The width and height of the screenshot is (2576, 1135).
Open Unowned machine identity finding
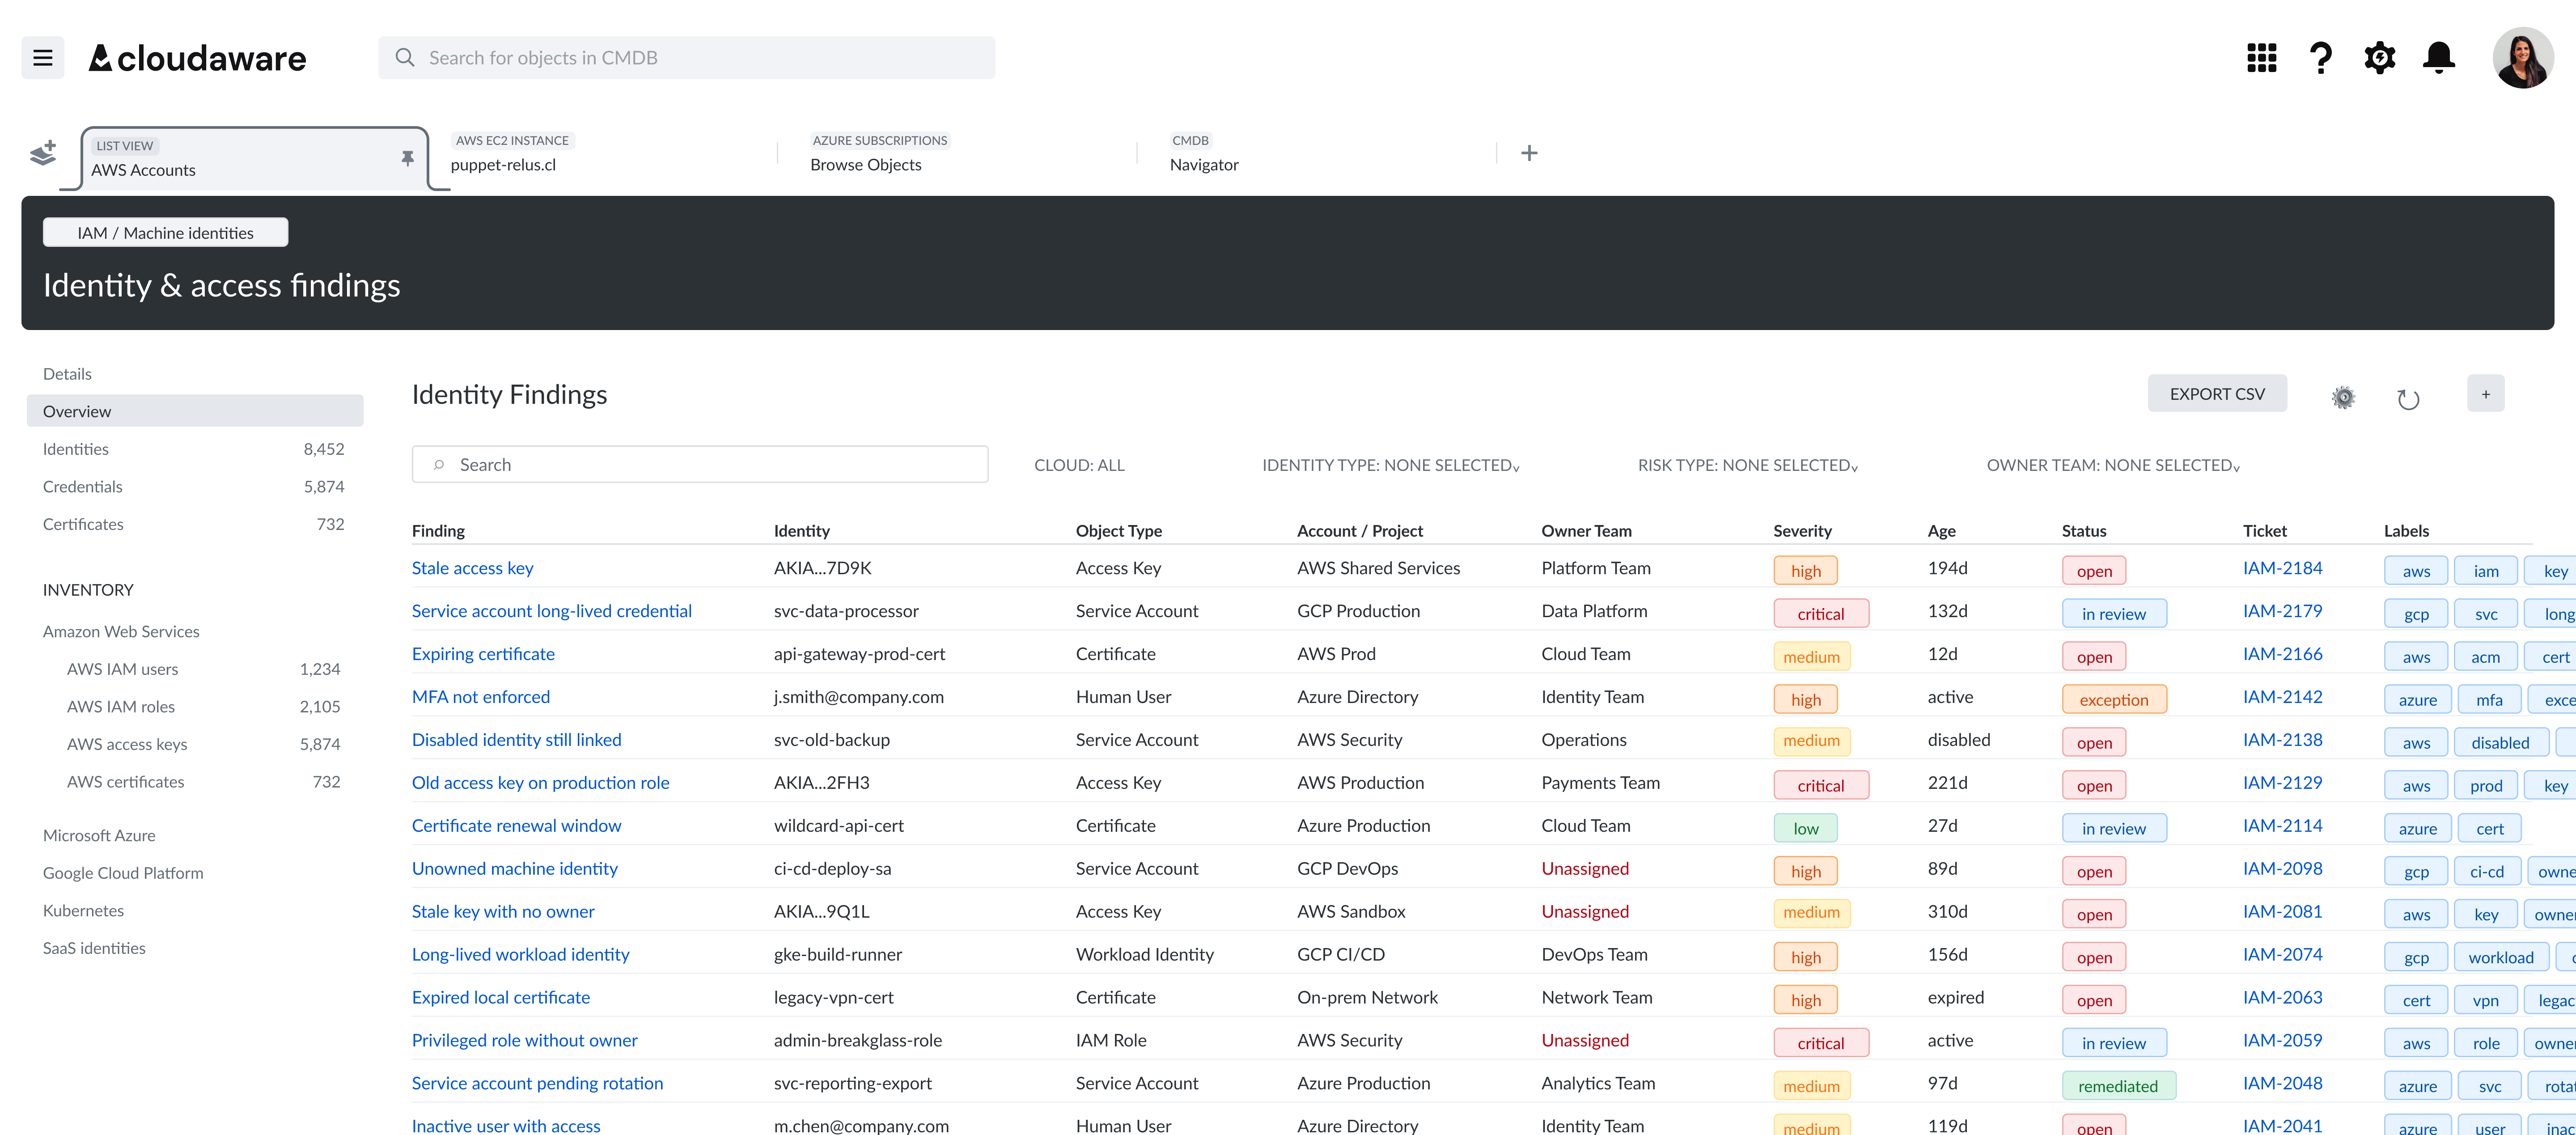515,869
